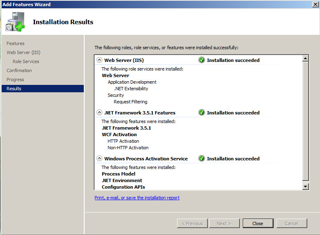The height and width of the screenshot is (235, 320).
Task: Click the 'HTTP Activation' entry
Action: coord(123,141)
